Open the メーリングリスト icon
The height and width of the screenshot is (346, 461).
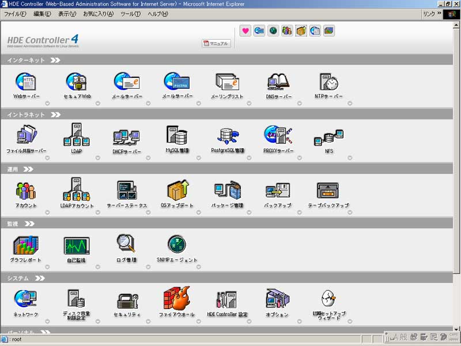click(x=227, y=81)
